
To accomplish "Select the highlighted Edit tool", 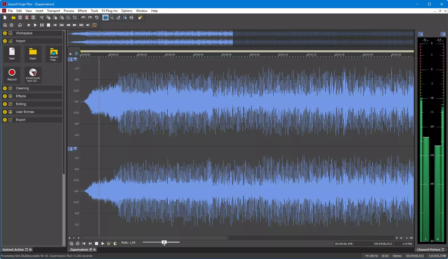I will point(105,18).
